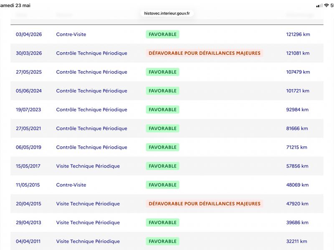Tap the Wi-Fi status icon

tap(326, 5)
